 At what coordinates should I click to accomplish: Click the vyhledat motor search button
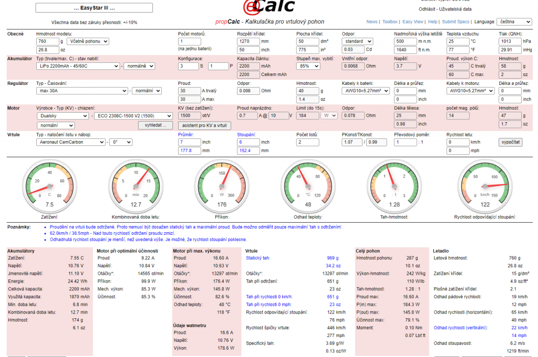156,126
